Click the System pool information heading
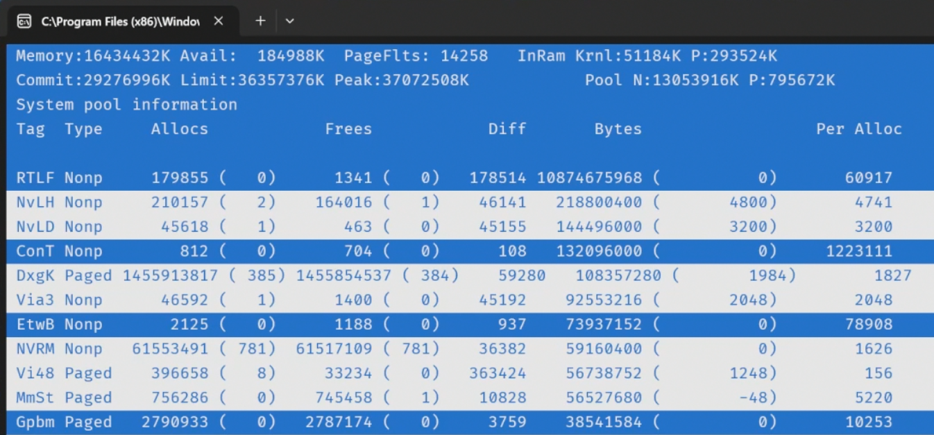The height and width of the screenshot is (435, 934). pos(126,105)
